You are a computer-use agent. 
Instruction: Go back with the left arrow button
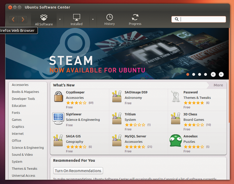pos(13,19)
